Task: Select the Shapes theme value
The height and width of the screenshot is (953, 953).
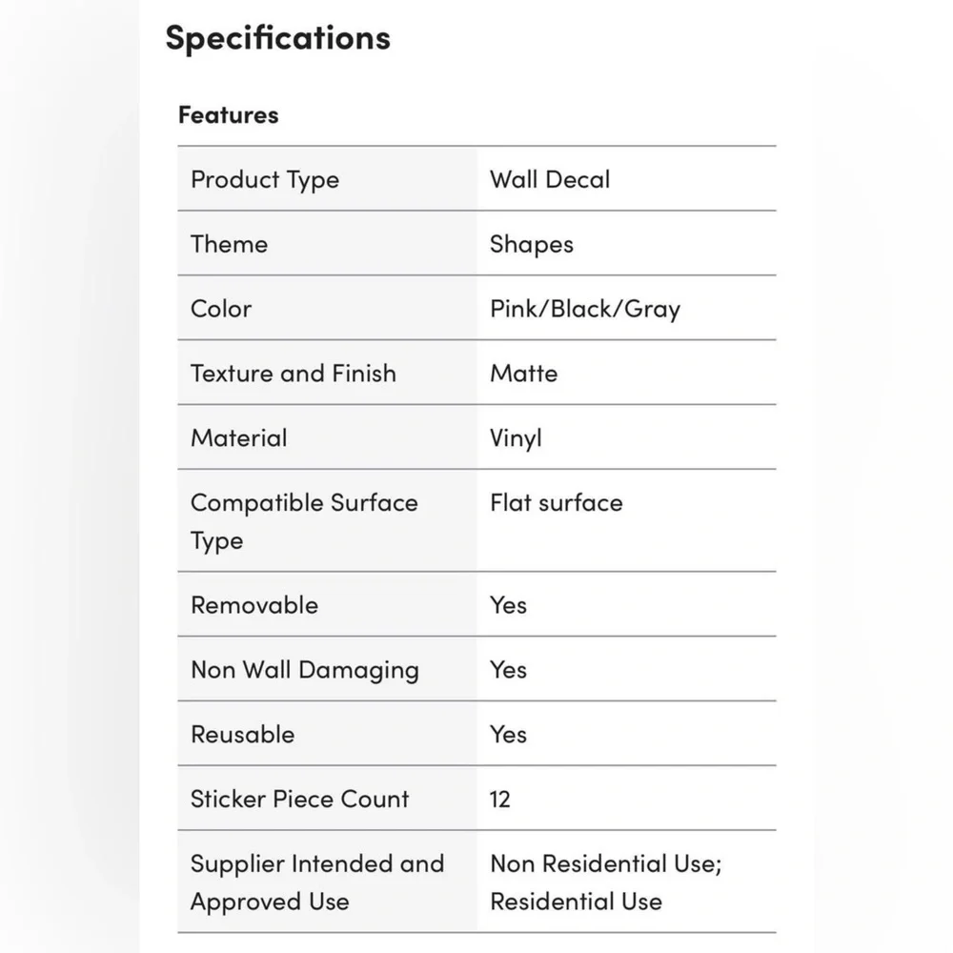Action: (532, 245)
